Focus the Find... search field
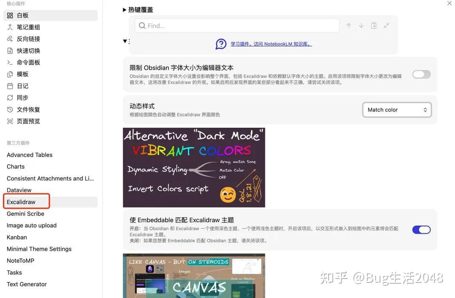The image size is (455, 298). [x=237, y=26]
